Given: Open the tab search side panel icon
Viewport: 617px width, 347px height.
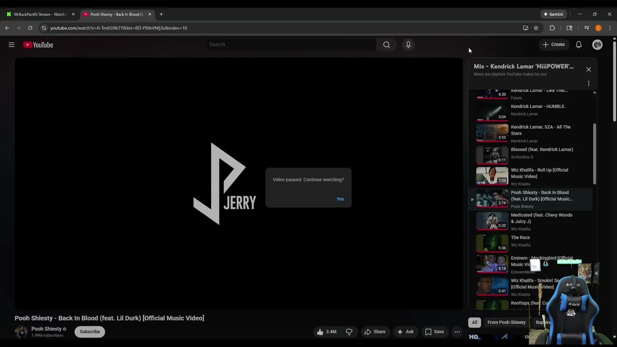Looking at the screenshot, I should pos(569,28).
